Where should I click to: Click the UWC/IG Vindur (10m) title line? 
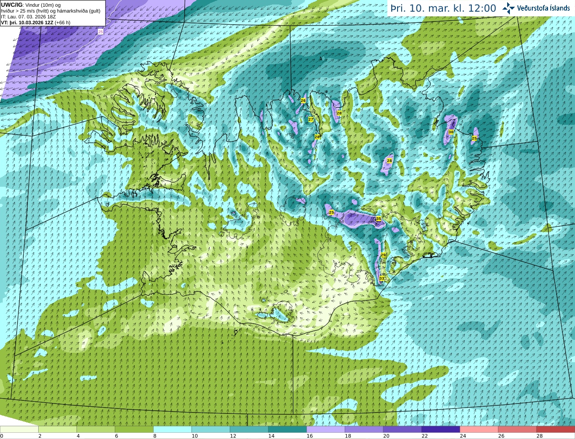point(31,4)
